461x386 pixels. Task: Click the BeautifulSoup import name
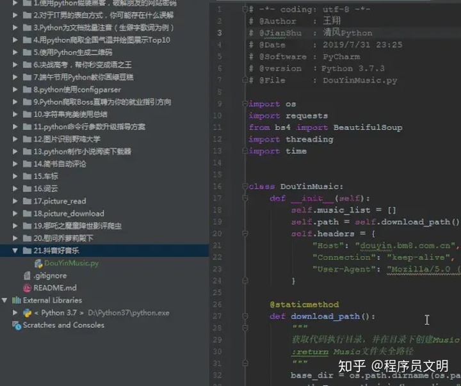click(x=368, y=127)
